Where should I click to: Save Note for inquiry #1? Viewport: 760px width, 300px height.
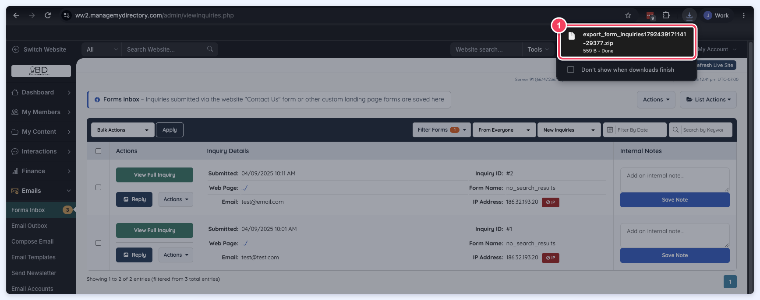click(675, 255)
